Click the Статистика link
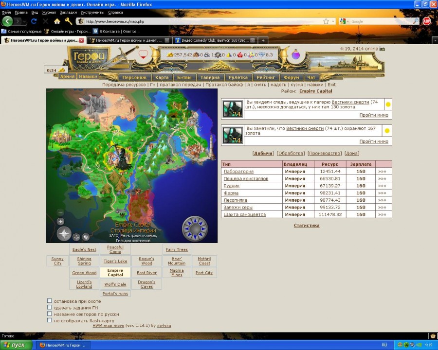This screenshot has width=438, height=350. coord(307,226)
